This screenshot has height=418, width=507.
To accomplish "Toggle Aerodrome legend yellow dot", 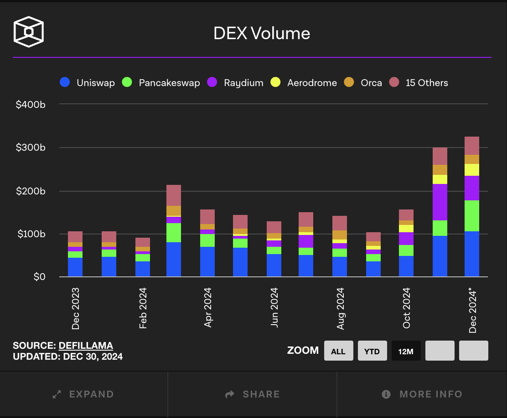I will click(x=275, y=82).
